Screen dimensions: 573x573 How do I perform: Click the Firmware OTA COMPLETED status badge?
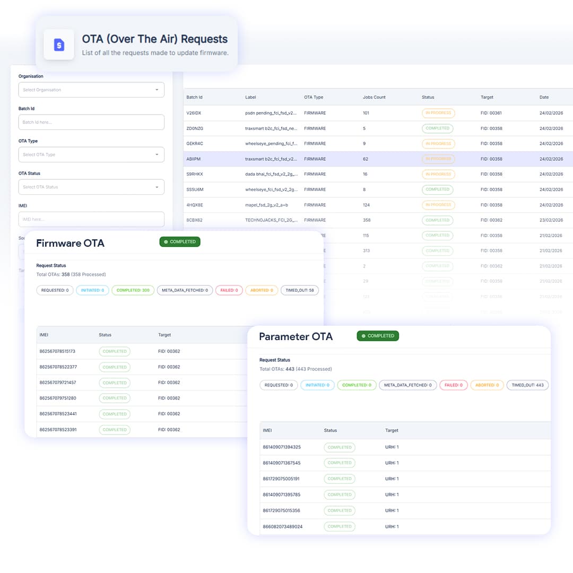click(x=180, y=242)
